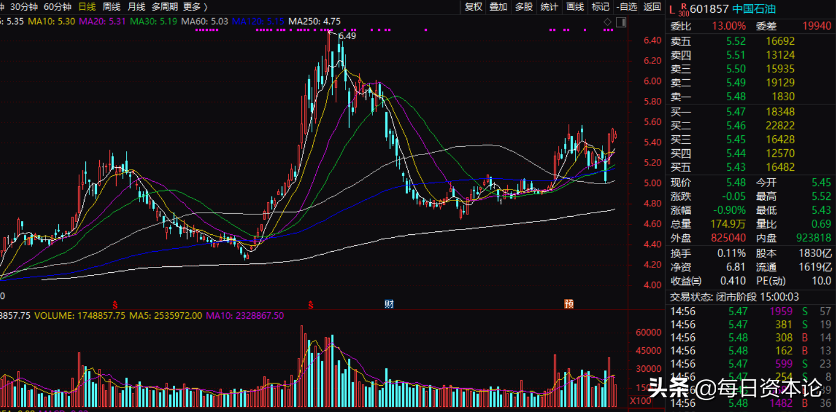Click the purple MA20 indicator label
Viewport: 836px width, 412px height.
(102, 22)
